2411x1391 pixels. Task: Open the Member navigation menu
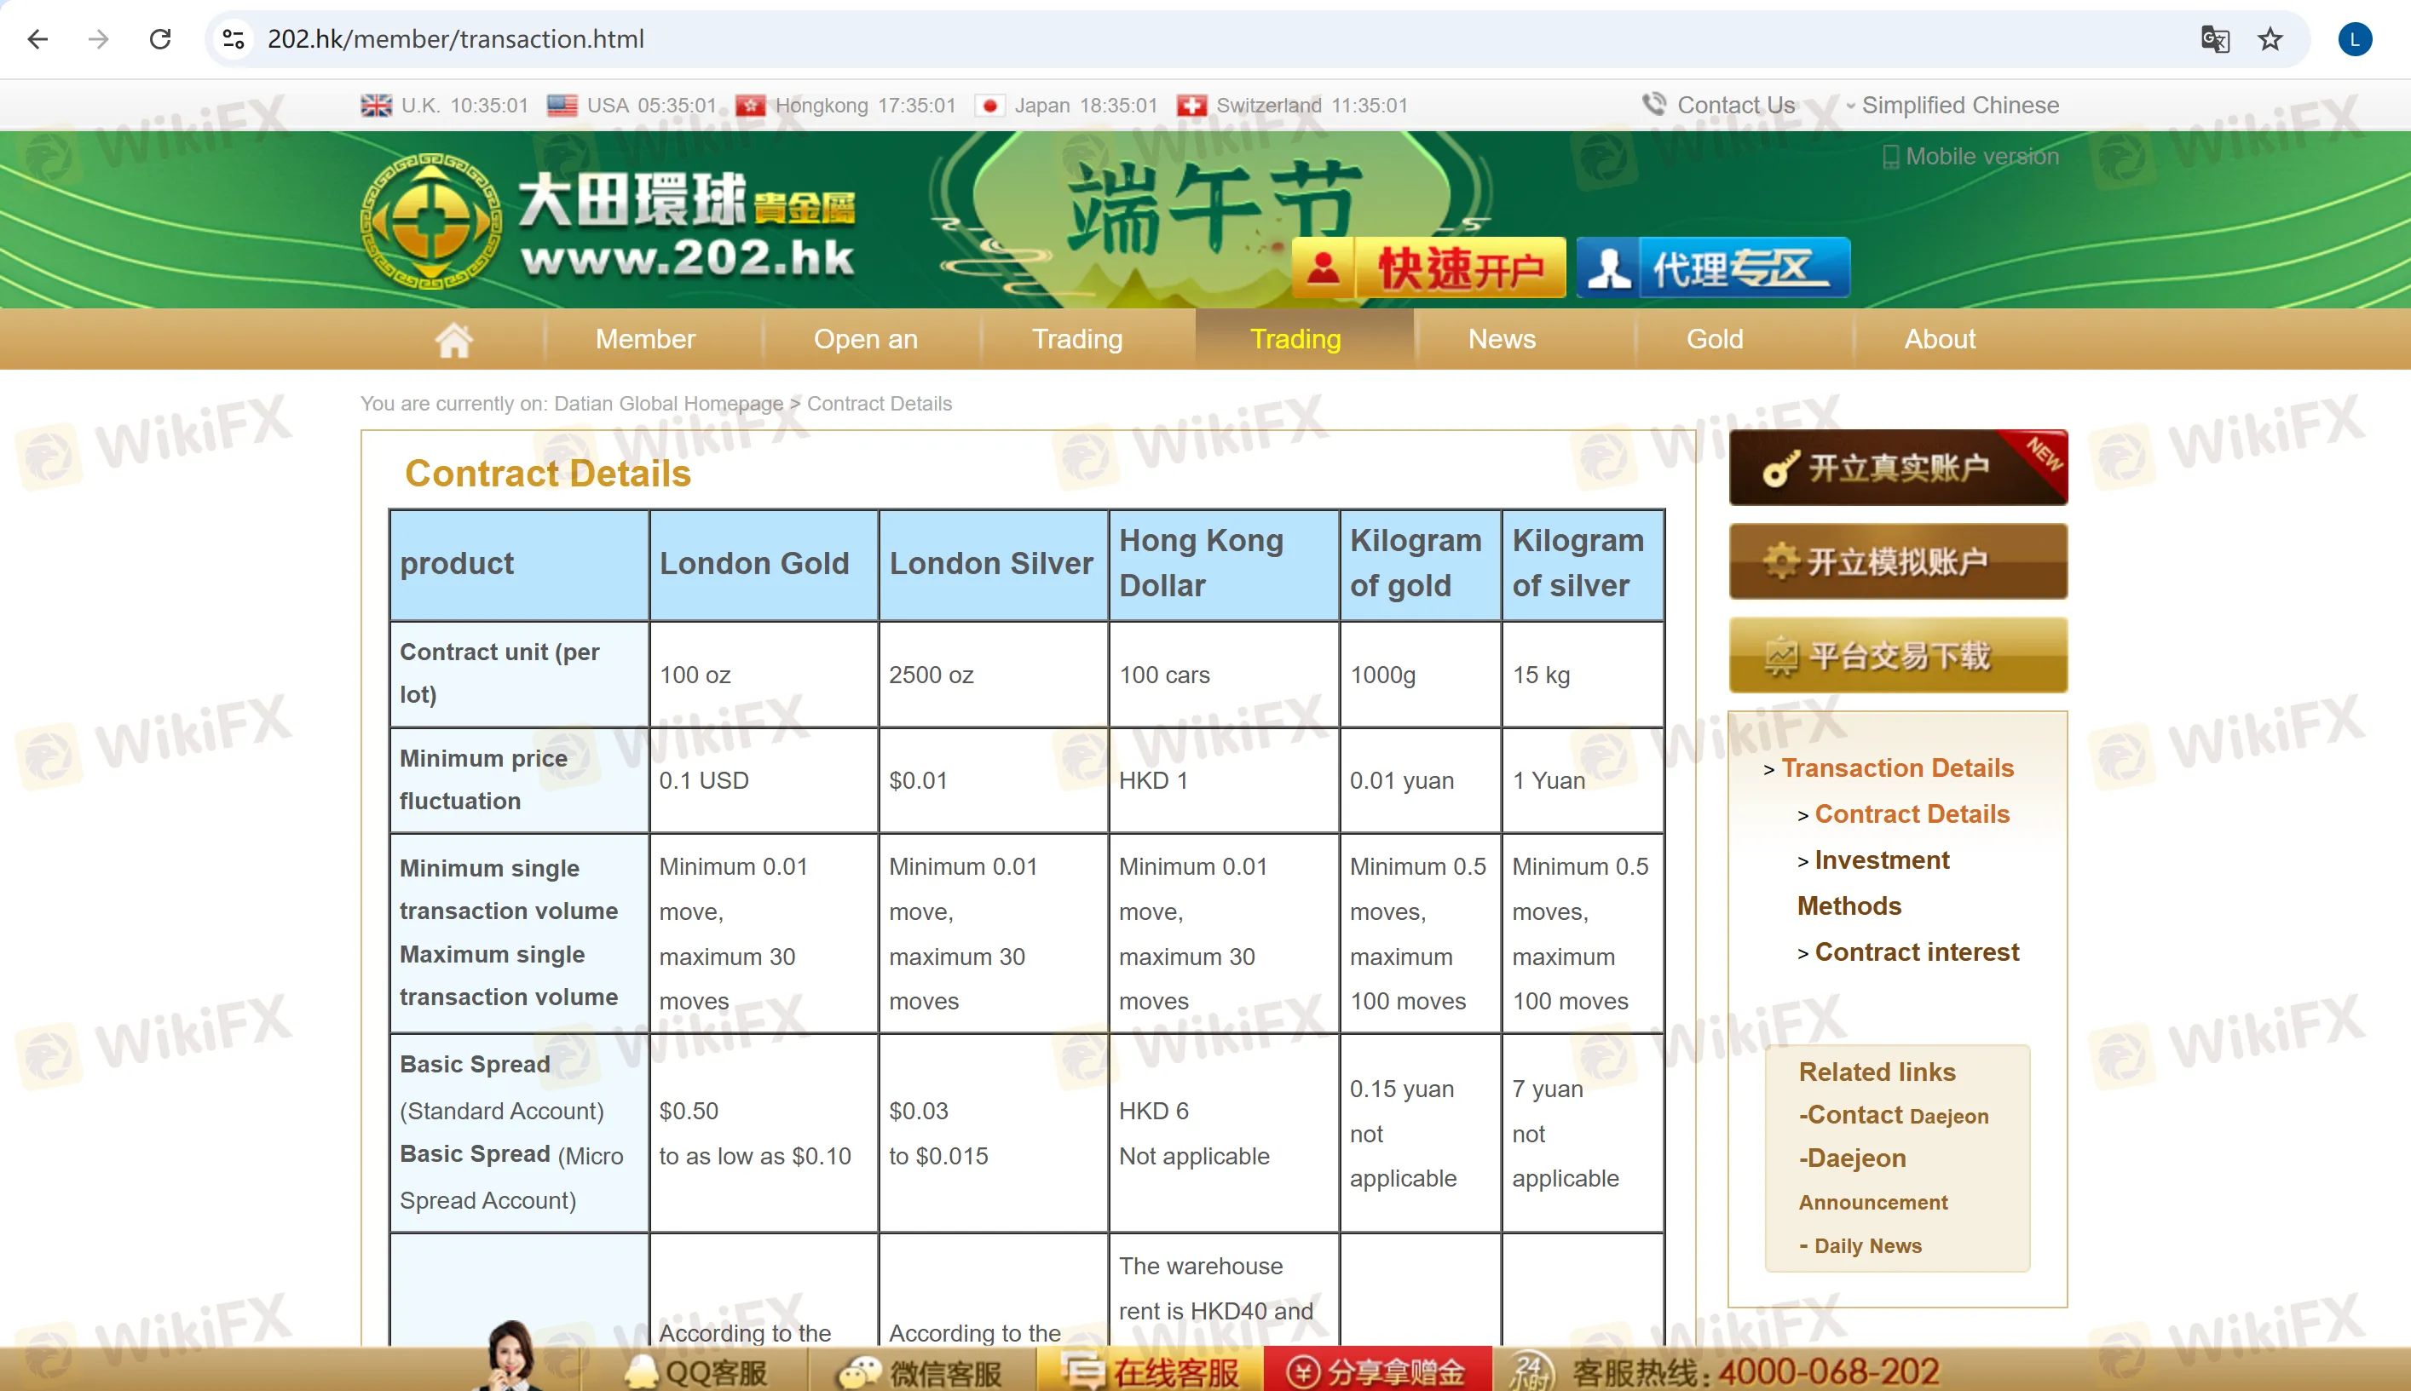[645, 339]
